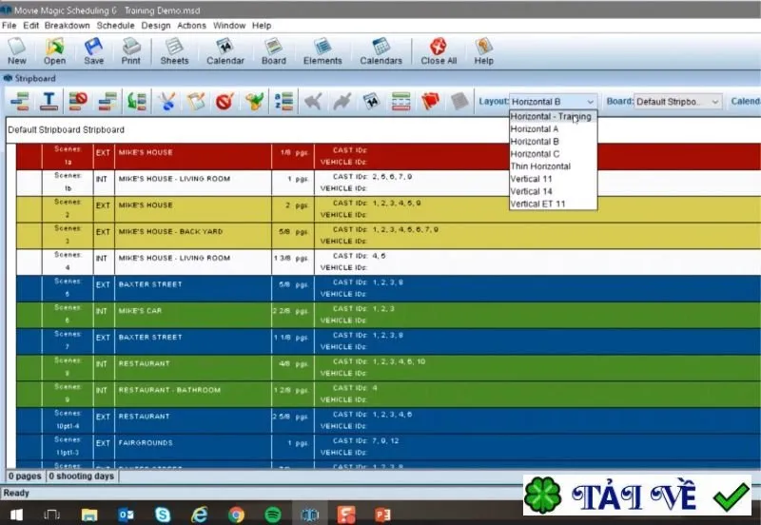The image size is (761, 525).
Task: Click the Print button
Action: [x=130, y=51]
